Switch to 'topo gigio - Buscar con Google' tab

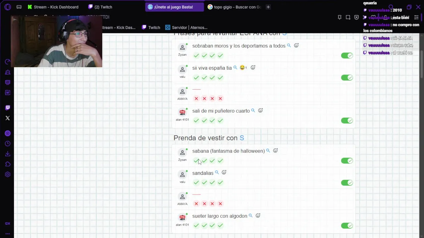234,7
